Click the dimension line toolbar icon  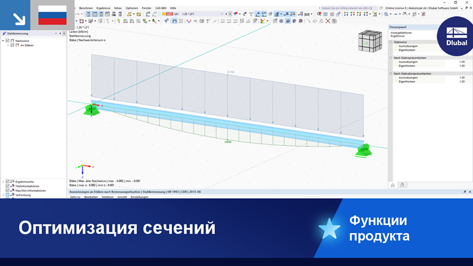tap(307, 14)
